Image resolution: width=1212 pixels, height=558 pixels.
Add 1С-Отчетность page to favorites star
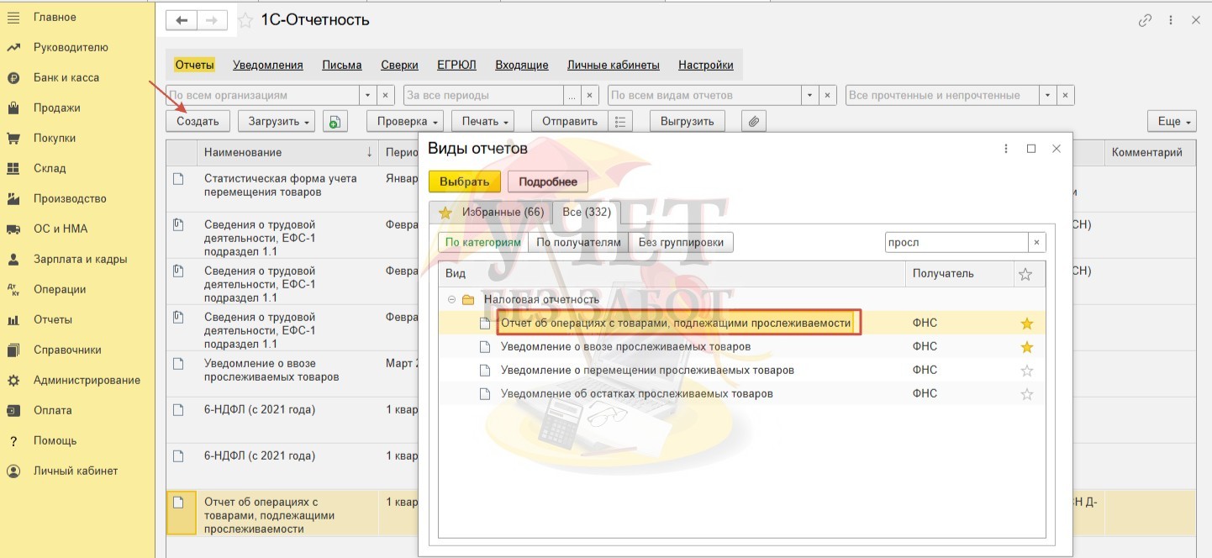[x=245, y=21]
